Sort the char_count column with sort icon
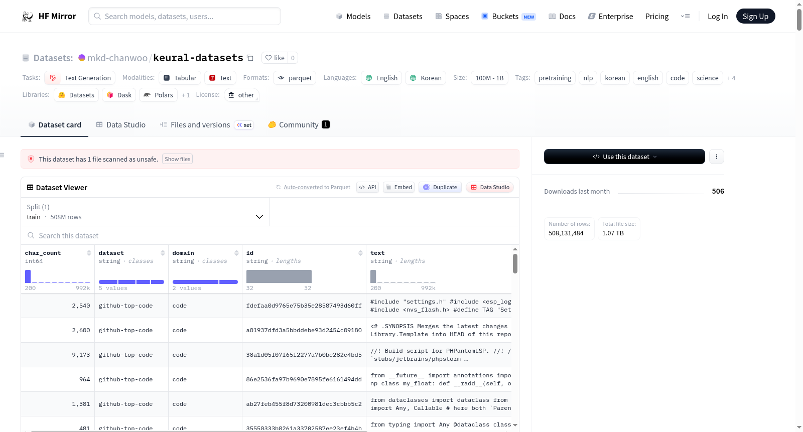 coord(89,253)
